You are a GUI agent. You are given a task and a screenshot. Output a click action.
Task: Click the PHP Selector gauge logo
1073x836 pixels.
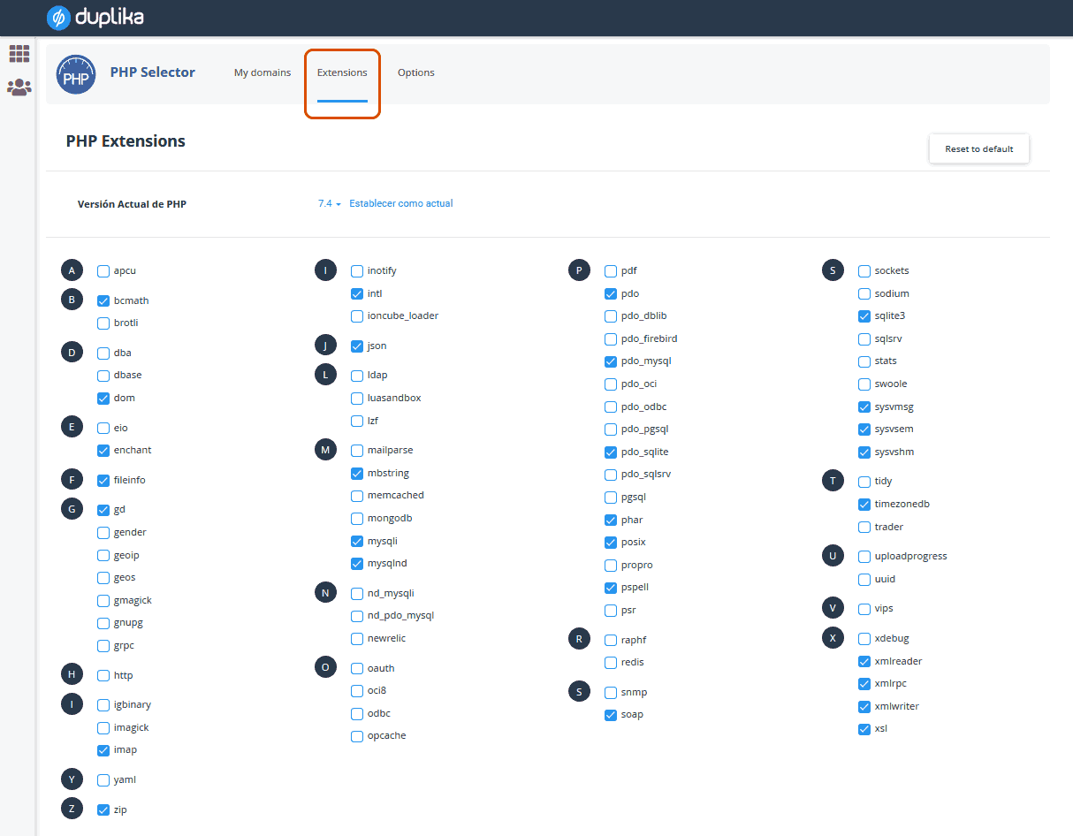pos(75,74)
